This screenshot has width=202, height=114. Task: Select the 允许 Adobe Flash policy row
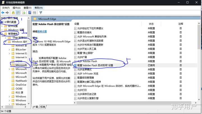point(87,61)
